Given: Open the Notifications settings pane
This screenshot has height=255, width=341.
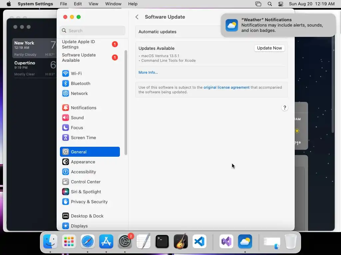Looking at the screenshot, I should point(90,108).
